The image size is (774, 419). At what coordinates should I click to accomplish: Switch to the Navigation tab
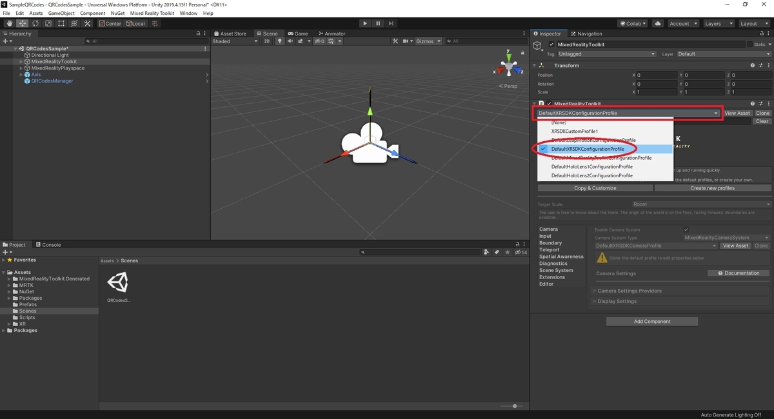pos(586,34)
